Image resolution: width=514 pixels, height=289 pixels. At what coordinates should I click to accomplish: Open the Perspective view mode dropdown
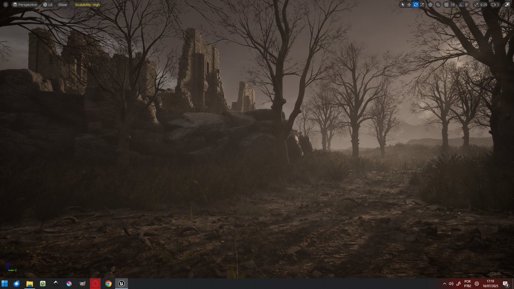click(x=25, y=5)
